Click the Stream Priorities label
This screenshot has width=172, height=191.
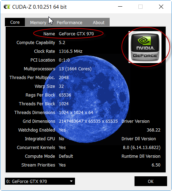pyautogui.click(x=38, y=165)
